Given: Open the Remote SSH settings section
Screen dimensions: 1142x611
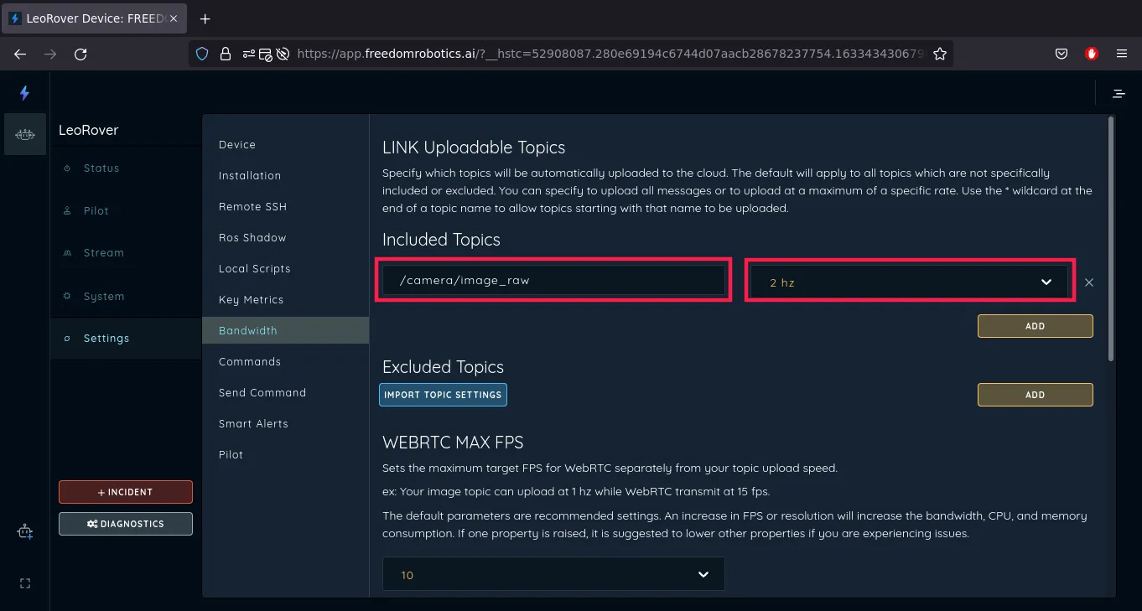Looking at the screenshot, I should (x=252, y=206).
